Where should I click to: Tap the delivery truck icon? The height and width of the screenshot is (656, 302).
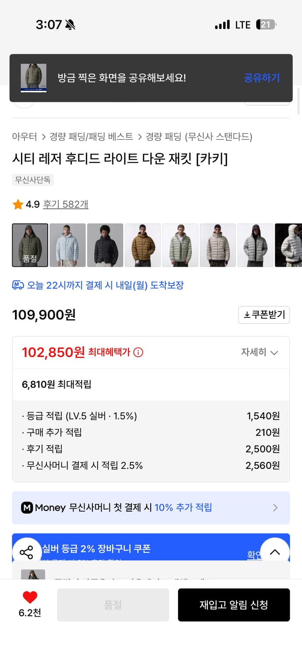18,285
